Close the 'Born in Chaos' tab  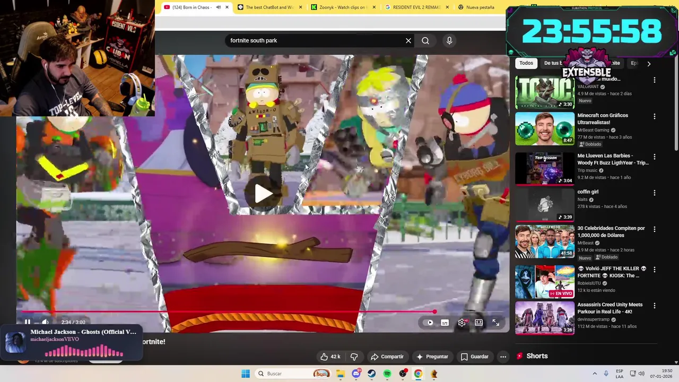click(227, 7)
